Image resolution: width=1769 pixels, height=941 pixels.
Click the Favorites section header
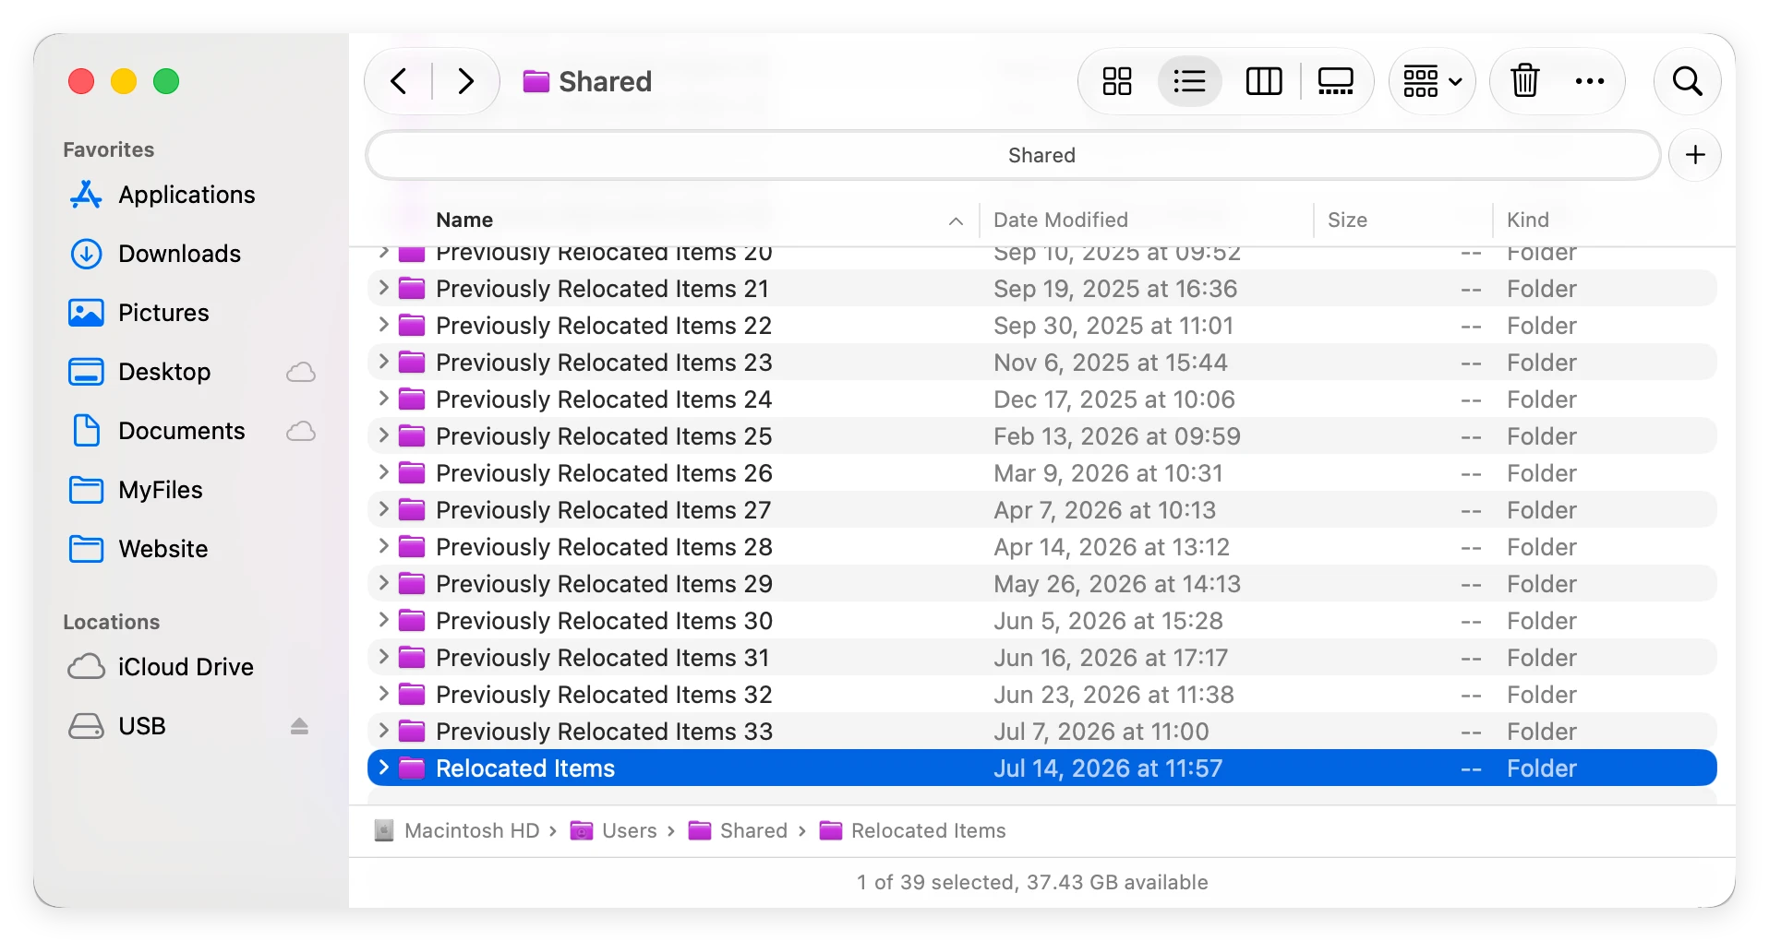coord(109,149)
